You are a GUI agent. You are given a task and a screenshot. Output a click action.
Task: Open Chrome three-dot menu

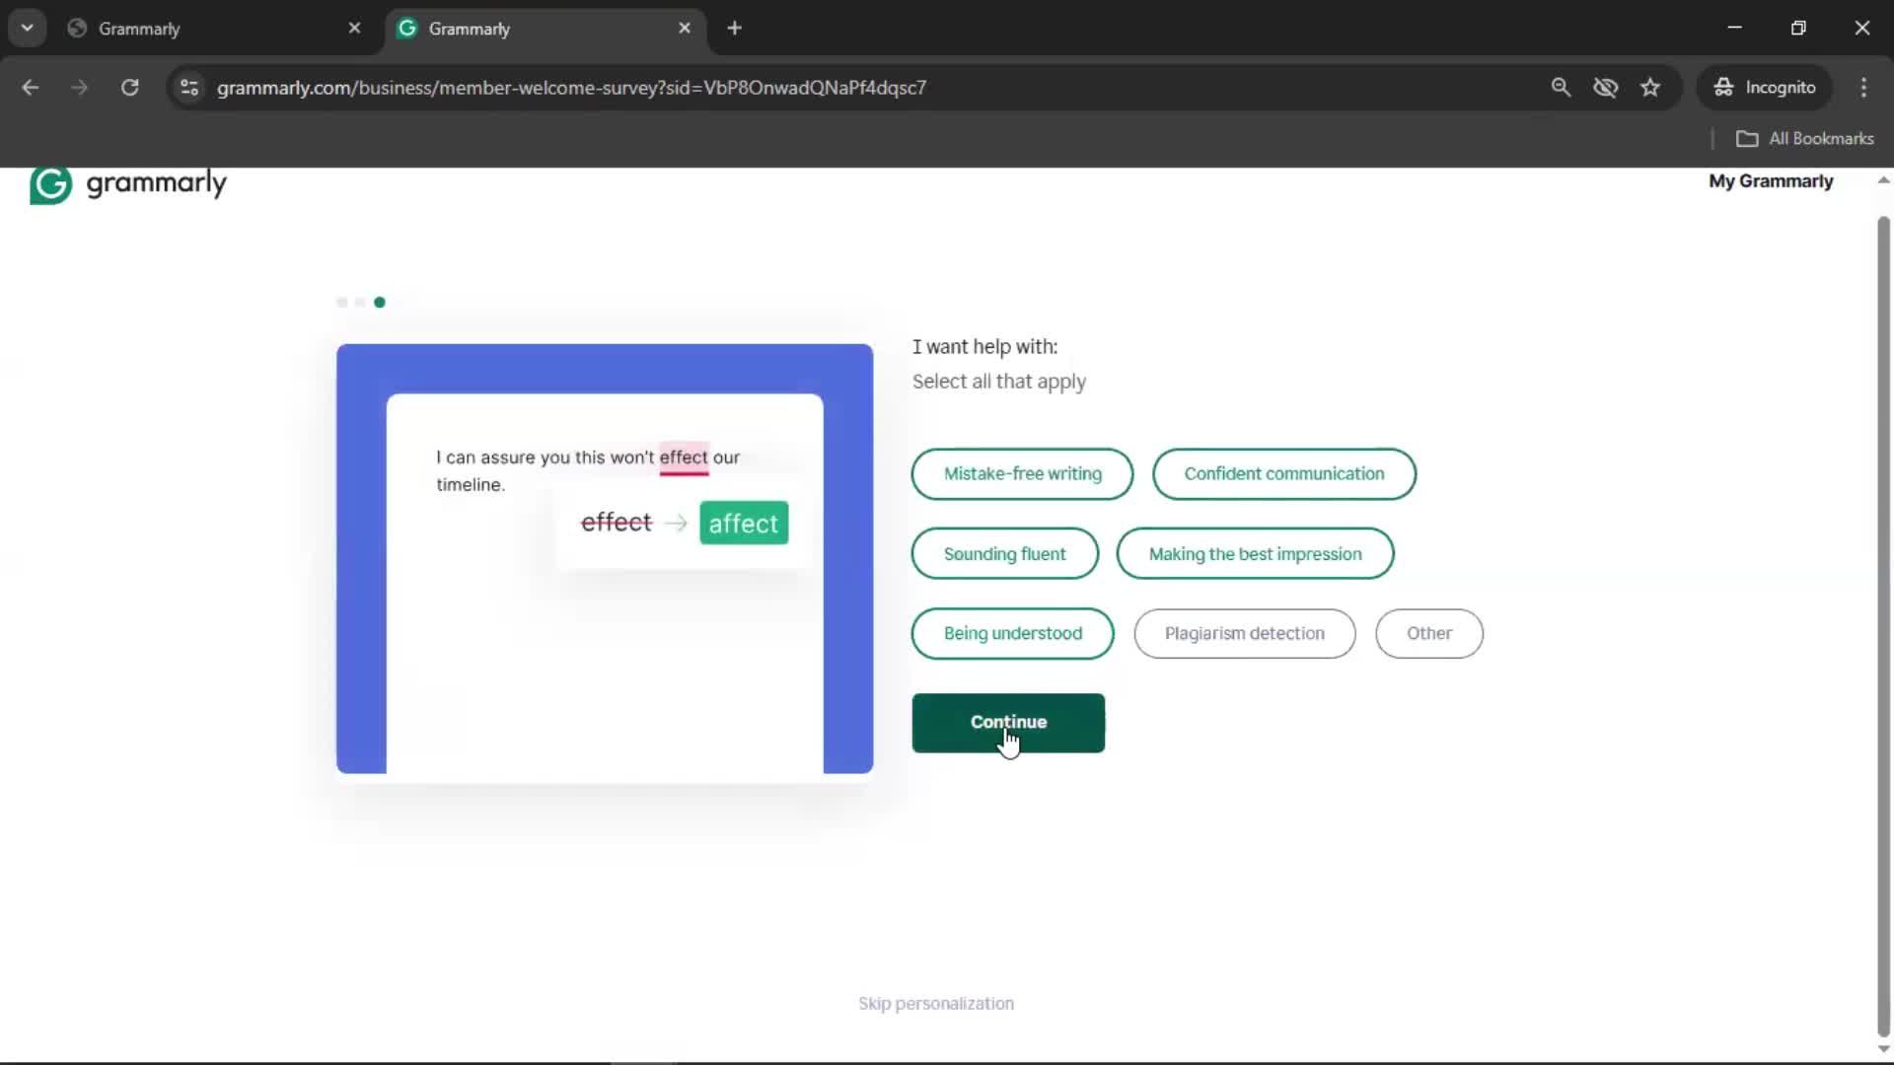click(x=1863, y=88)
